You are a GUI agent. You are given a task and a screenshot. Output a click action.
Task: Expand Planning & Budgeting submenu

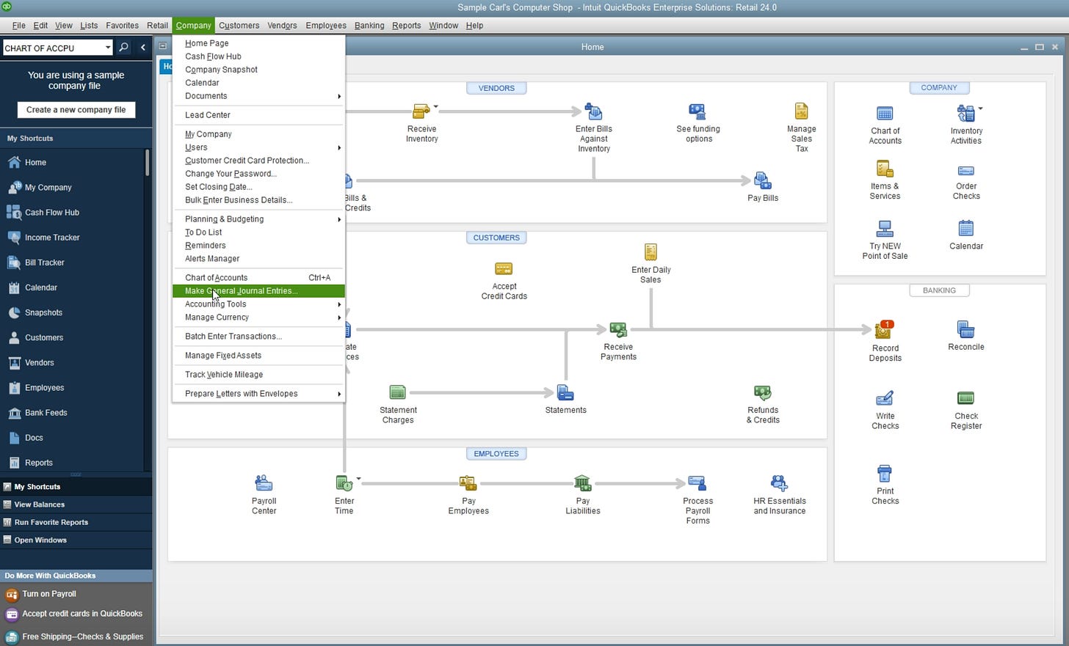[258, 219]
